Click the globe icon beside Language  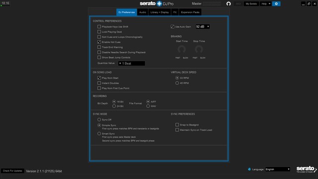[x=249, y=169]
